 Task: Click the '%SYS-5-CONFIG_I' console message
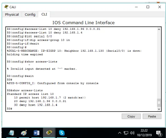click(x=53, y=83)
